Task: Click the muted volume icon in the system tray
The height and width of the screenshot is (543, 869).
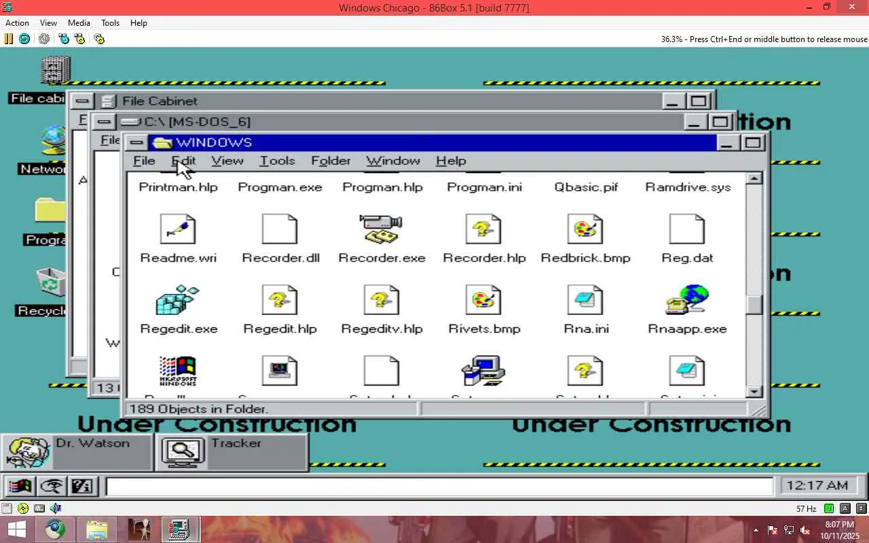Action: point(805,530)
